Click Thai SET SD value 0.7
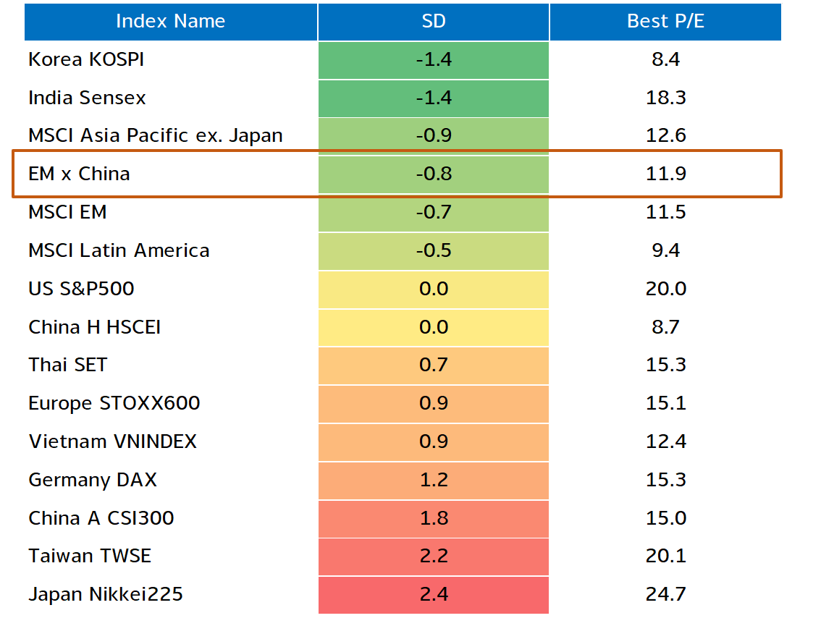The image size is (821, 626). pos(434,365)
